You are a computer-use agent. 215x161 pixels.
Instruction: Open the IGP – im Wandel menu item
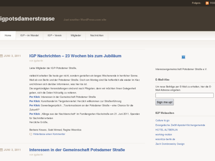[x=30, y=35]
